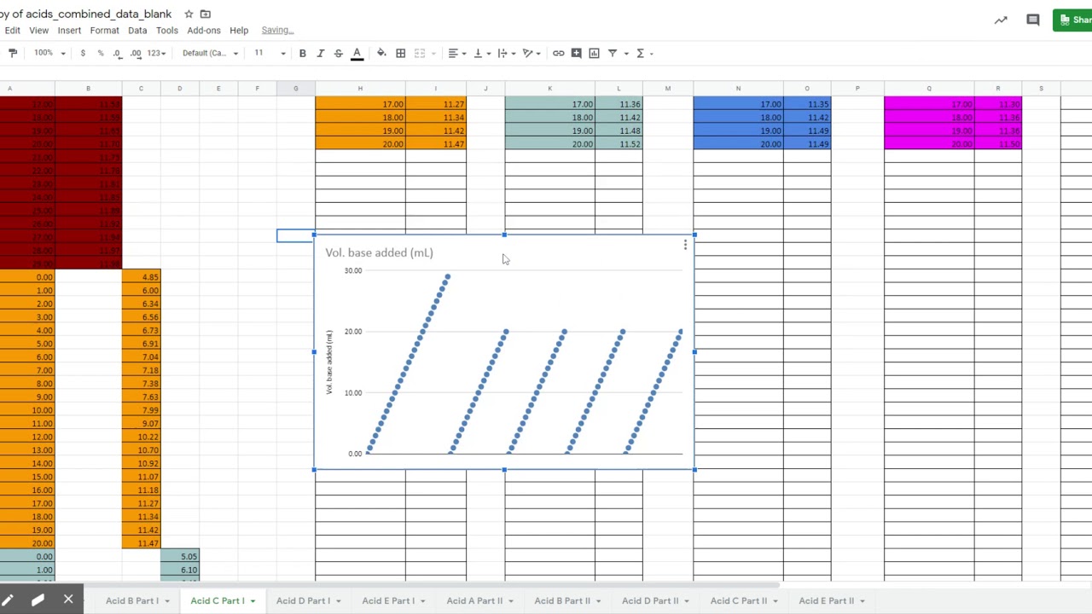This screenshot has height=614, width=1092.
Task: Move the document to a folder
Action: [x=206, y=14]
